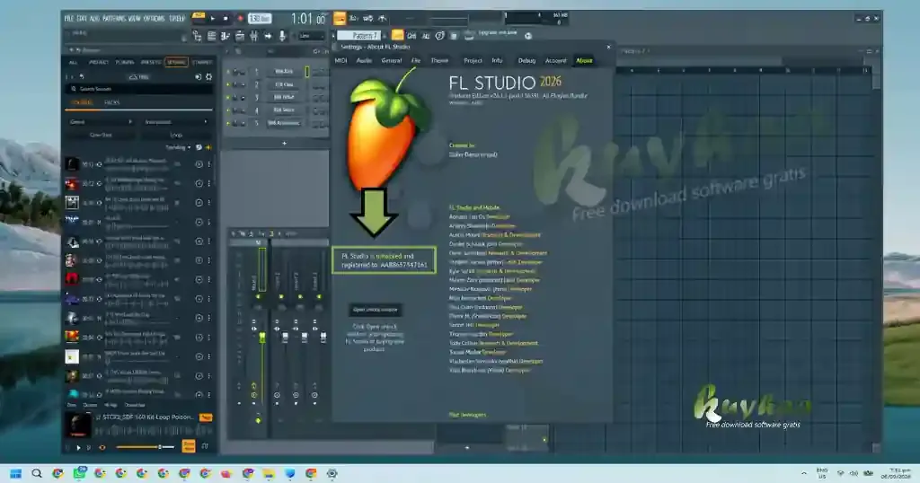The height and width of the screenshot is (483, 920).
Task: Open the Line snap dropdown
Action: click(310, 36)
